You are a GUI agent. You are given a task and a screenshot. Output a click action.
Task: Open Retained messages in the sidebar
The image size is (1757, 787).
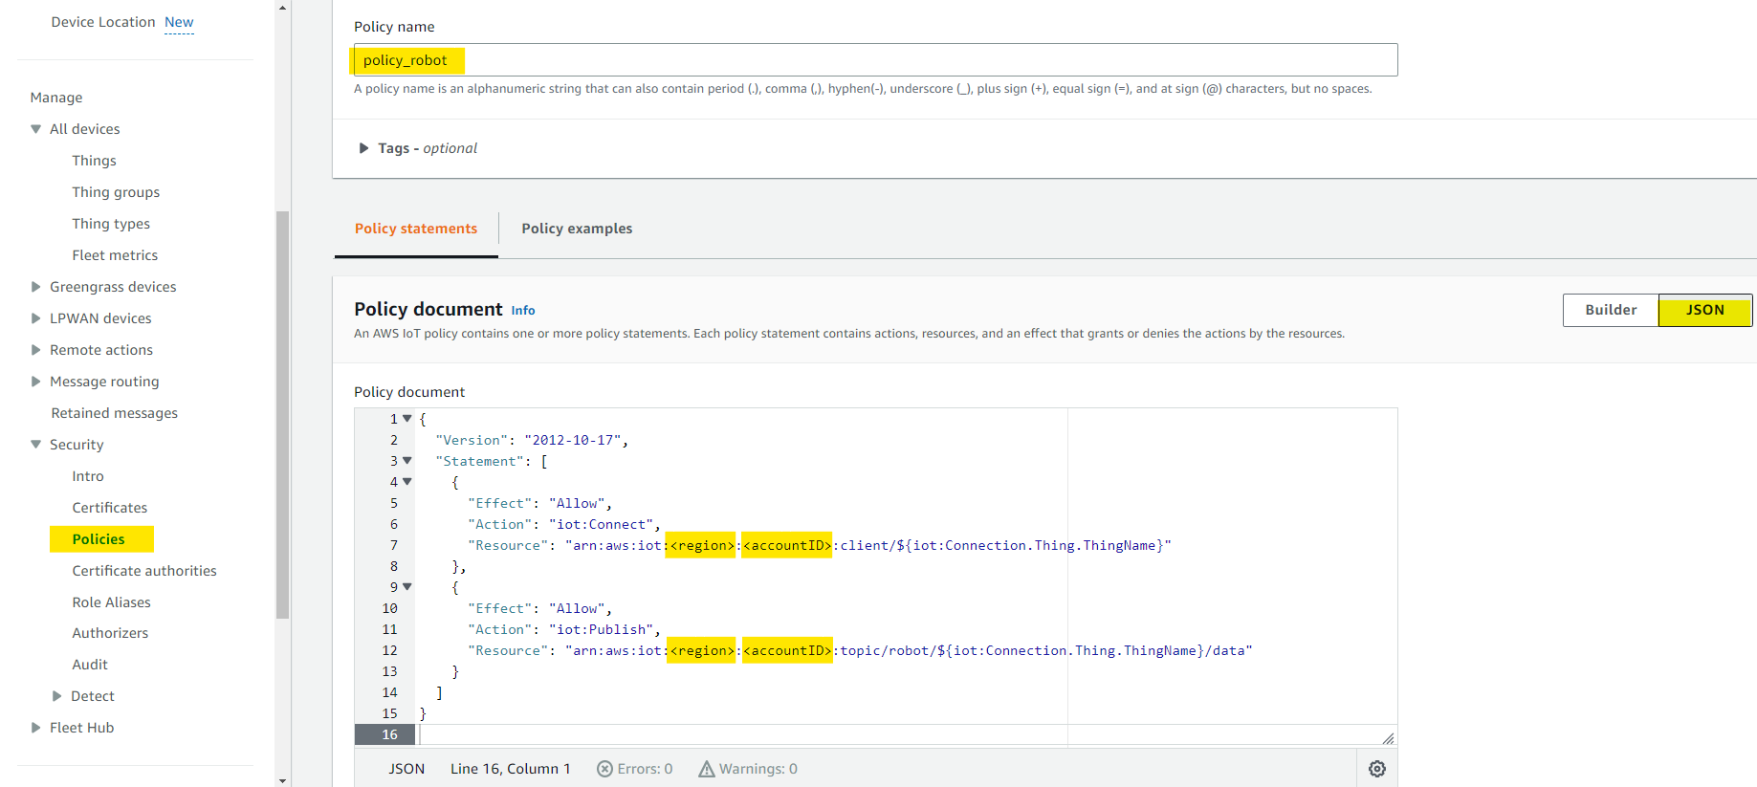115,413
